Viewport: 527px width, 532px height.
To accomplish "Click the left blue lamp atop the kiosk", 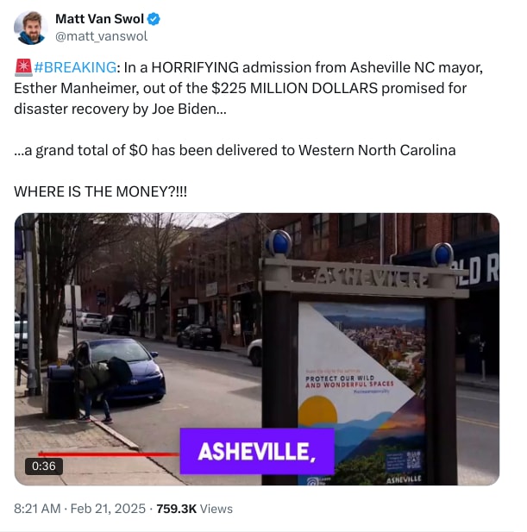I will pyautogui.click(x=279, y=243).
